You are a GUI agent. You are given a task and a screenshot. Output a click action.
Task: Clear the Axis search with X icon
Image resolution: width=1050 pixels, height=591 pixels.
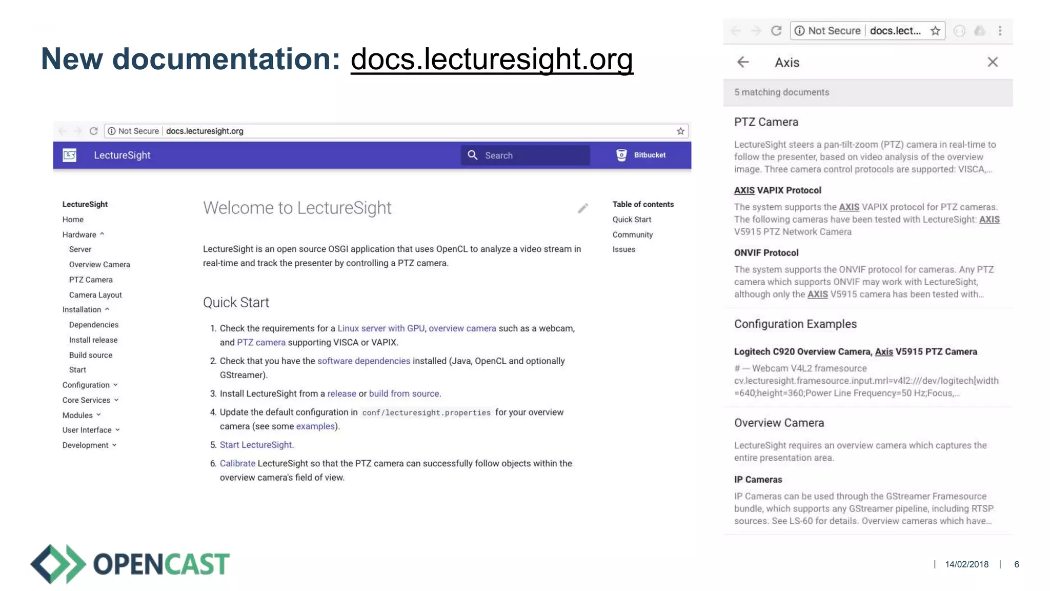[x=993, y=62]
